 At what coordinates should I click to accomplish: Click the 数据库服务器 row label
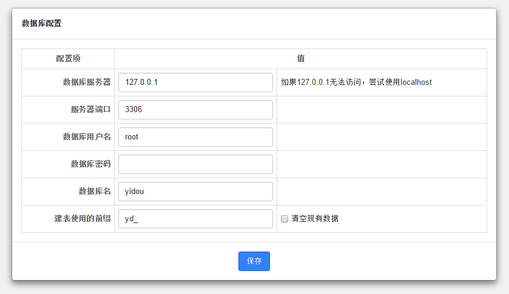pos(87,82)
